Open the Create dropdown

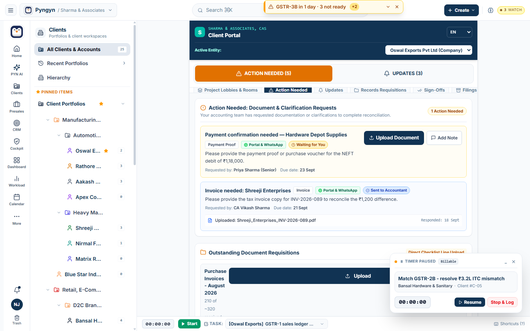coord(462,10)
